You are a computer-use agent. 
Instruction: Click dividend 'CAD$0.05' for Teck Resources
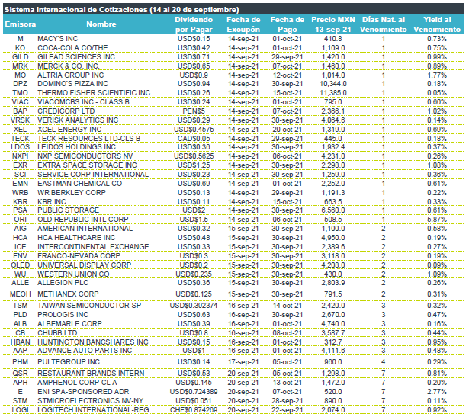point(194,139)
